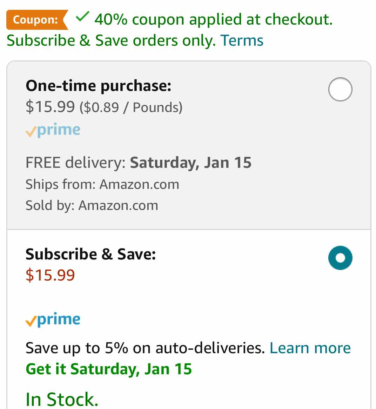Click the Prime logo under One-time purchase
Image resolution: width=376 pixels, height=409 pixels.
53,130
